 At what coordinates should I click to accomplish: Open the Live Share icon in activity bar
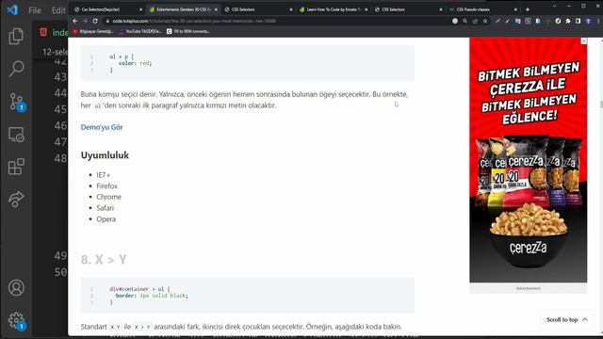click(16, 199)
